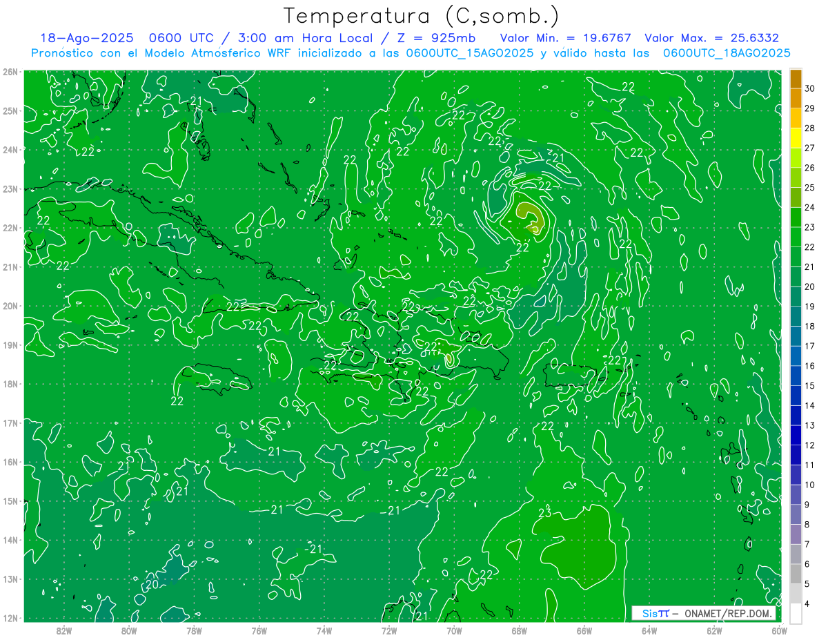Click the "SisTT – ONAMET/REP.DOM." credit box
Screen dimensions: 828x640
click(704, 613)
